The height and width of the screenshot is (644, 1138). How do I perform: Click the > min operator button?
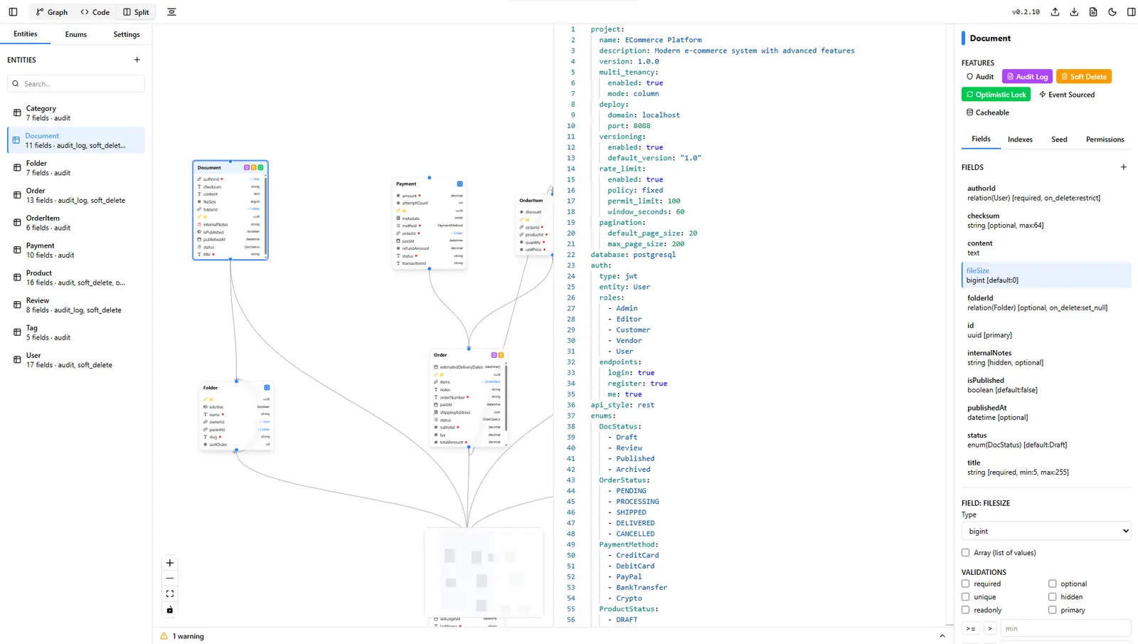989,628
